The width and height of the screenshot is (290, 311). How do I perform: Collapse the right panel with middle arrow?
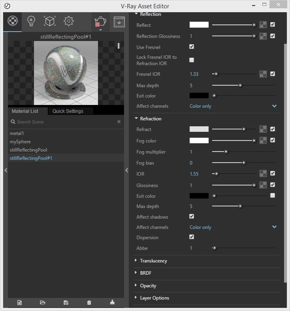(x=127, y=170)
